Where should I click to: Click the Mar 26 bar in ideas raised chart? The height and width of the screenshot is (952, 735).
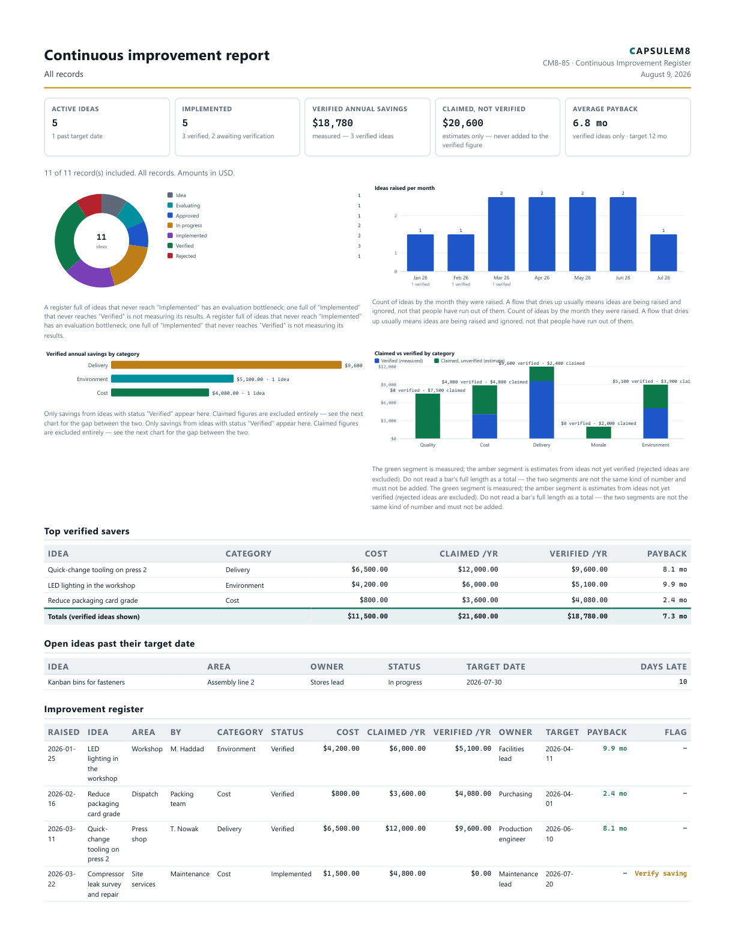tap(501, 234)
